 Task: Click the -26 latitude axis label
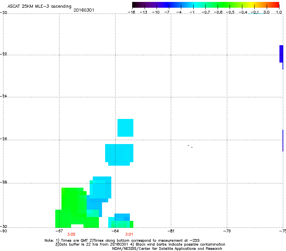[3, 139]
